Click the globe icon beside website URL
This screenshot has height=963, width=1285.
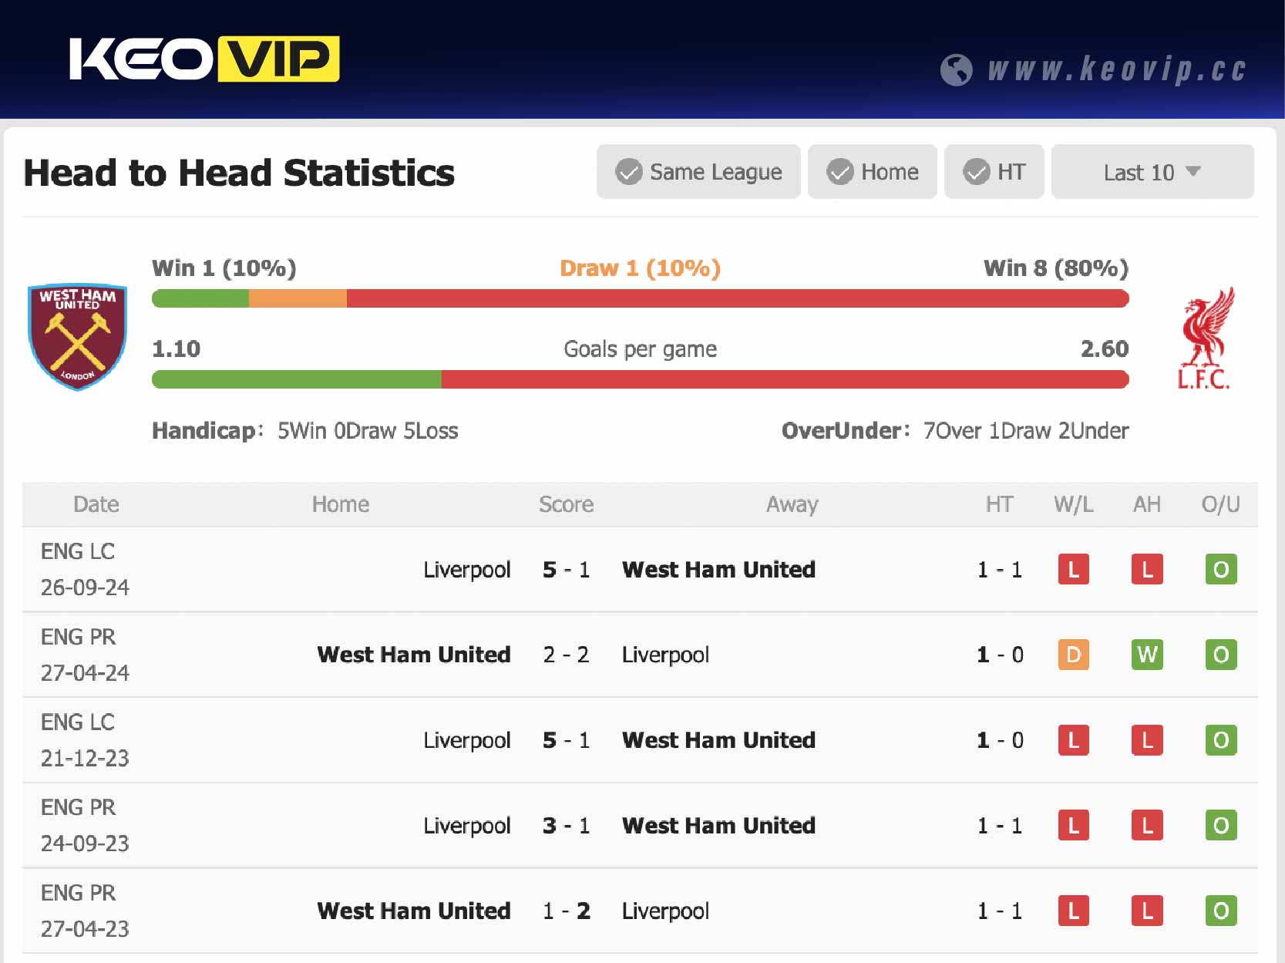956,70
